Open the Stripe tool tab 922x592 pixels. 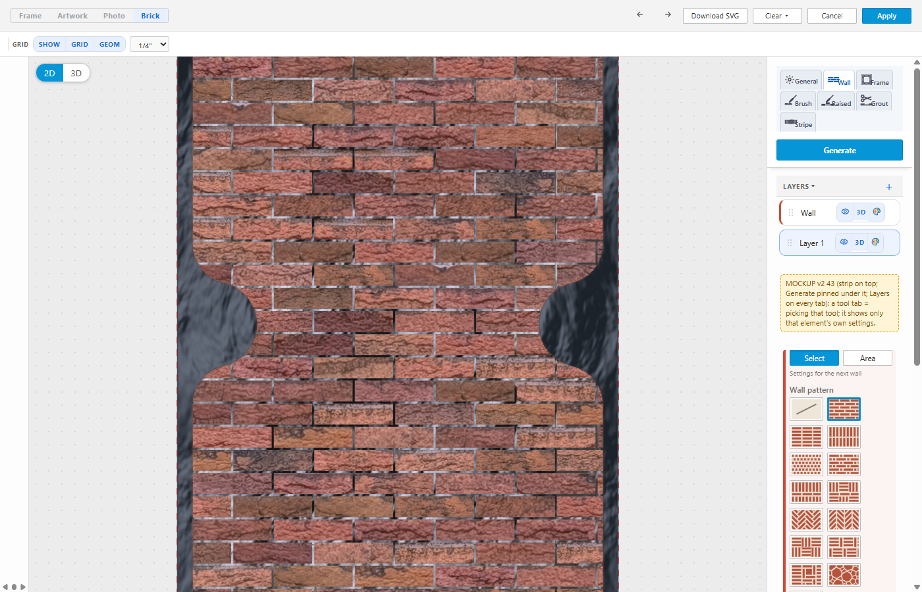point(798,122)
